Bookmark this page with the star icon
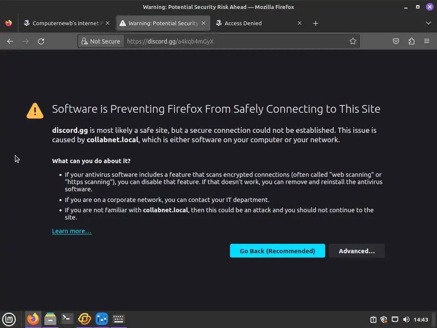The height and width of the screenshot is (328, 437). pyautogui.click(x=353, y=41)
